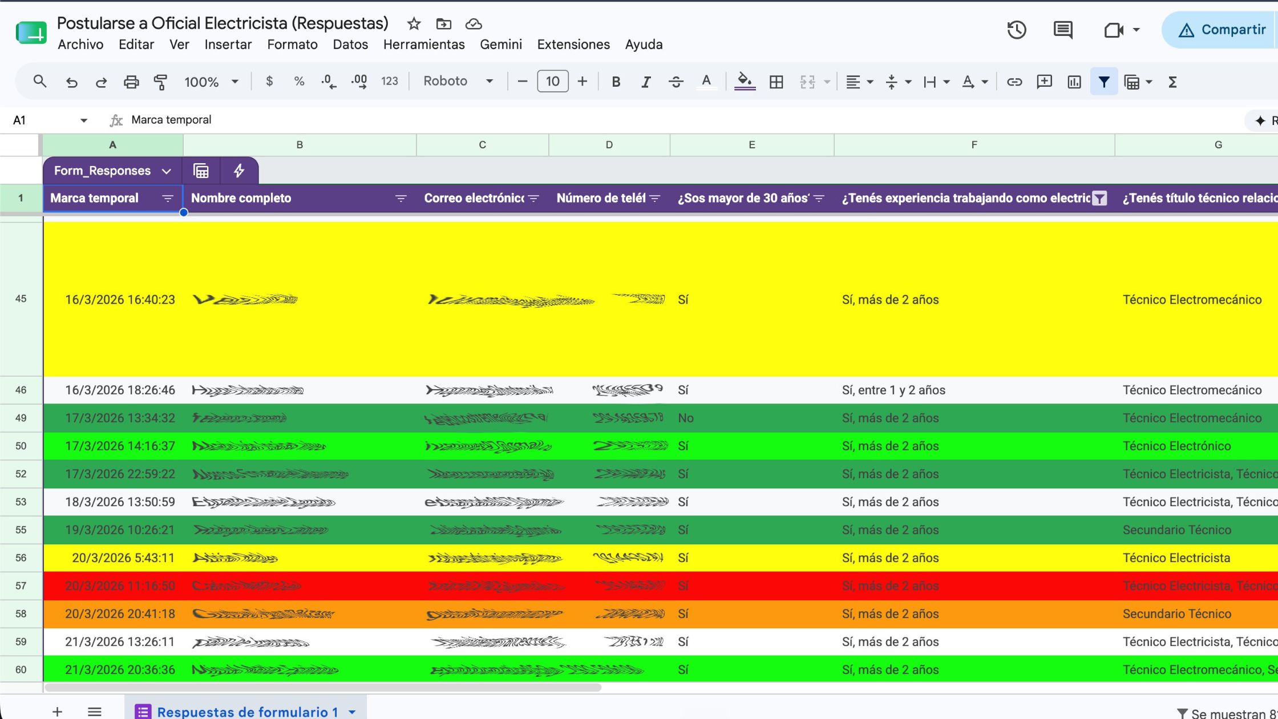Open Roboto font family dropdown

point(458,81)
